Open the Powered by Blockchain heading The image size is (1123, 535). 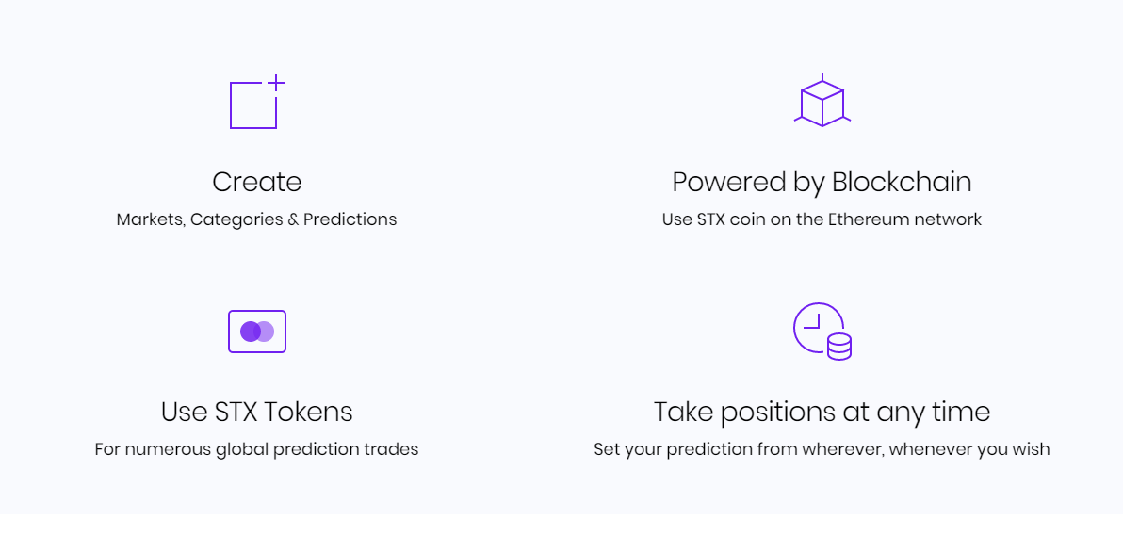tap(822, 182)
